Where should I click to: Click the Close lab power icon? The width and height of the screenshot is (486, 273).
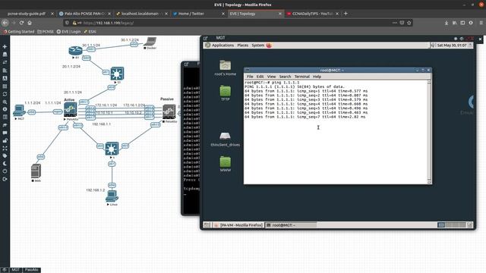click(x=5, y=171)
